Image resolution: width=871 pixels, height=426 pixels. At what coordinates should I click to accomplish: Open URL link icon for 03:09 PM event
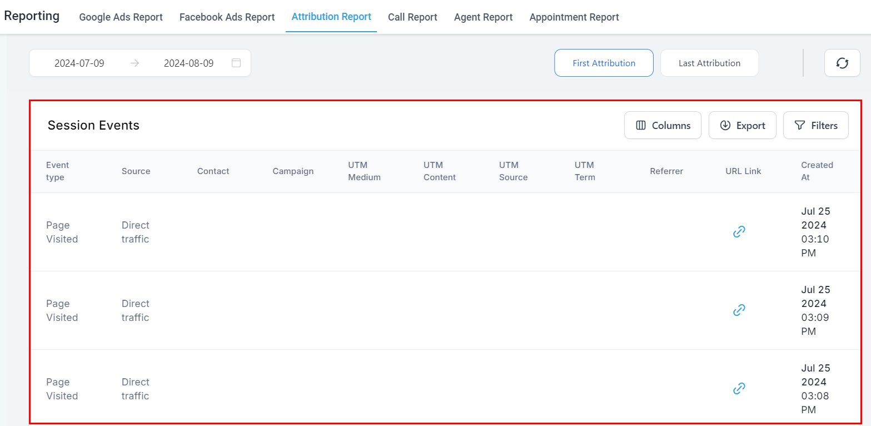[739, 310]
